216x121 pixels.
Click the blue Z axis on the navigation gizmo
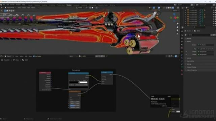[174, 14]
